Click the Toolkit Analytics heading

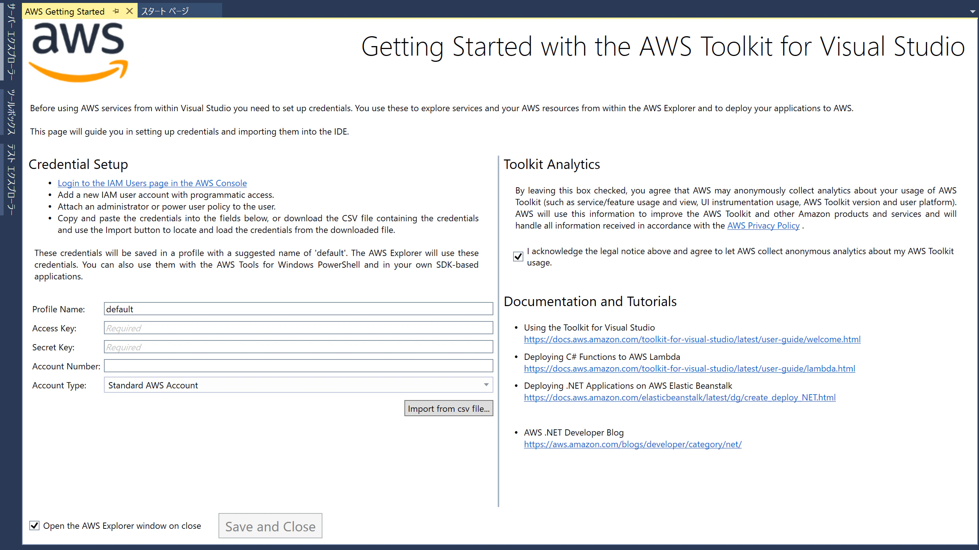pyautogui.click(x=552, y=164)
